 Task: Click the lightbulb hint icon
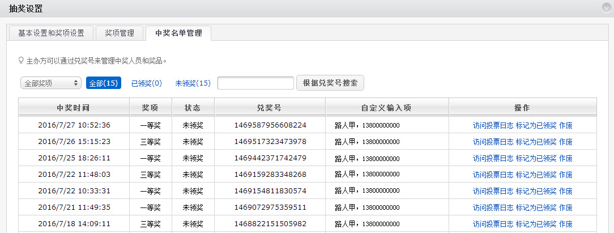point(21,60)
